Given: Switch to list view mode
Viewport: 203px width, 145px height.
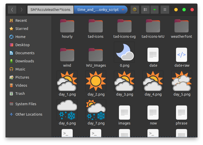Looking at the screenshot, I should (x=145, y=10).
